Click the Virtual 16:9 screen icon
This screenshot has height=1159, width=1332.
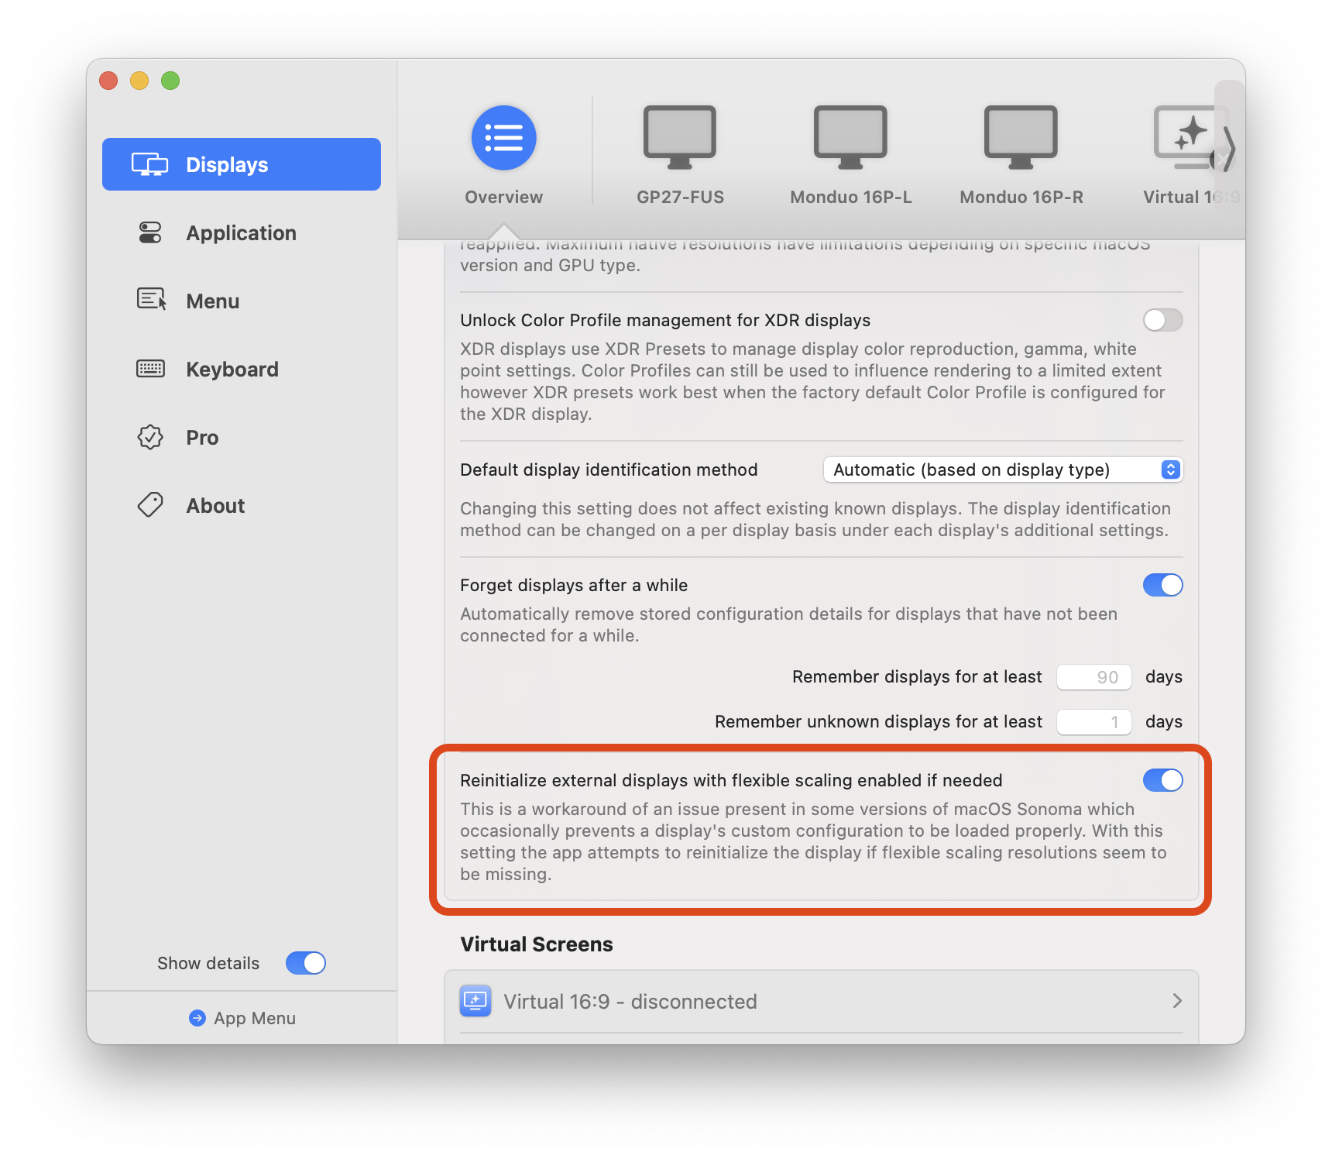click(x=1185, y=137)
